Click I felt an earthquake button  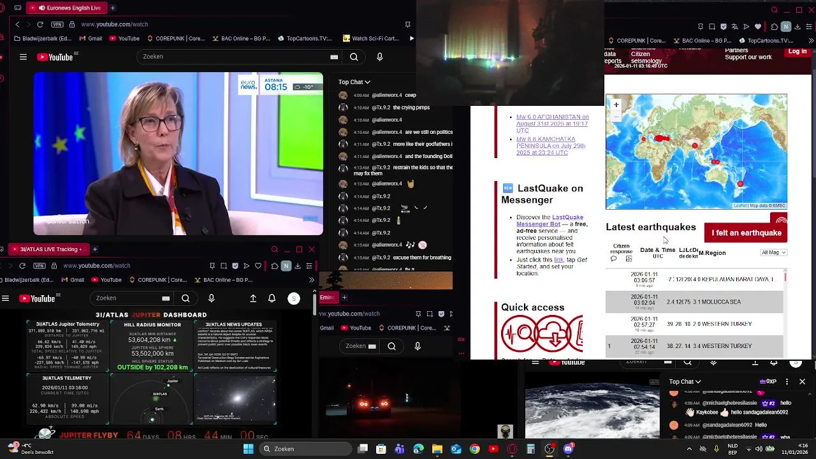[x=746, y=233]
